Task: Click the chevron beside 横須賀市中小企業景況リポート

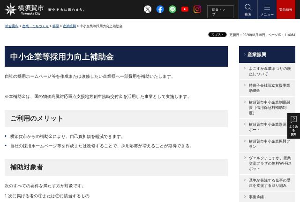Action: 245,124
